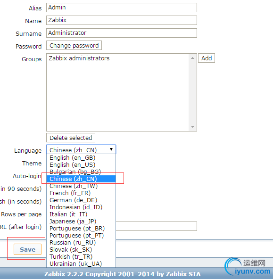Click the Groups list scroll down arrow
Viewport: 273px width, 279px height.
click(192, 127)
